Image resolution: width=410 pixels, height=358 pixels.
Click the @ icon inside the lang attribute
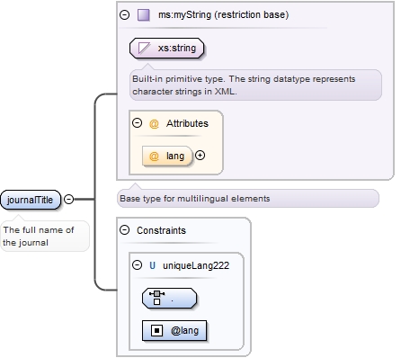[x=154, y=156]
